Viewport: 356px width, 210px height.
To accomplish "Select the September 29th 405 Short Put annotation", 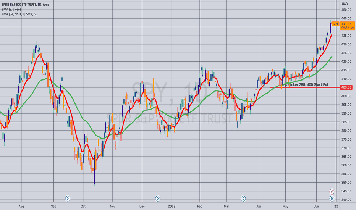I will [305, 84].
